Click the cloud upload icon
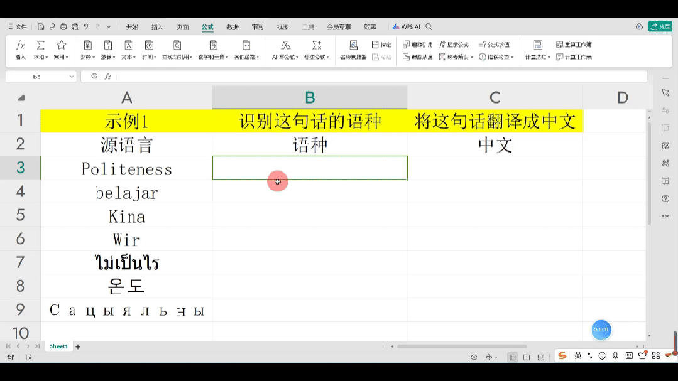This screenshot has height=381, width=678. [639, 27]
